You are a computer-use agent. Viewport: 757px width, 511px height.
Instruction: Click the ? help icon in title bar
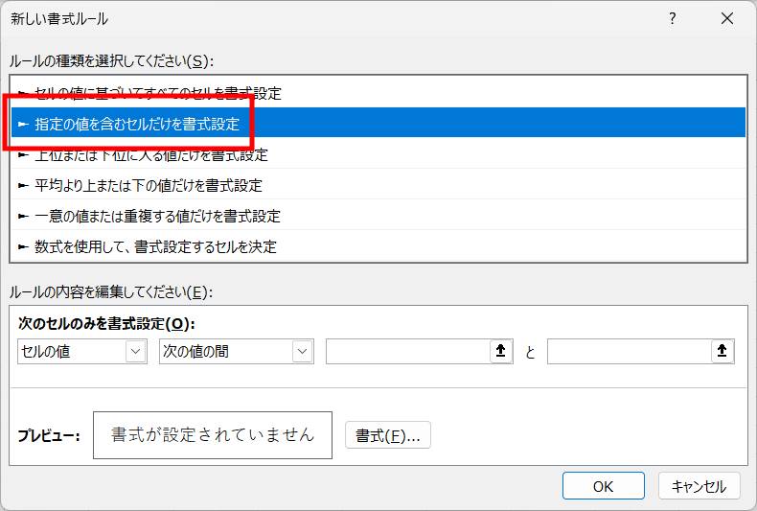672,19
